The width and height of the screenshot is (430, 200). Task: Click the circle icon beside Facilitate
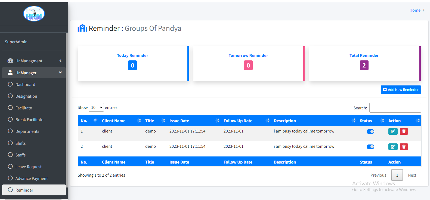(10, 107)
